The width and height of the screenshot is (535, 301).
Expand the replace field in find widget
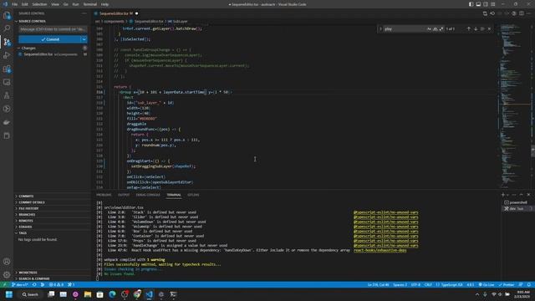(x=380, y=29)
